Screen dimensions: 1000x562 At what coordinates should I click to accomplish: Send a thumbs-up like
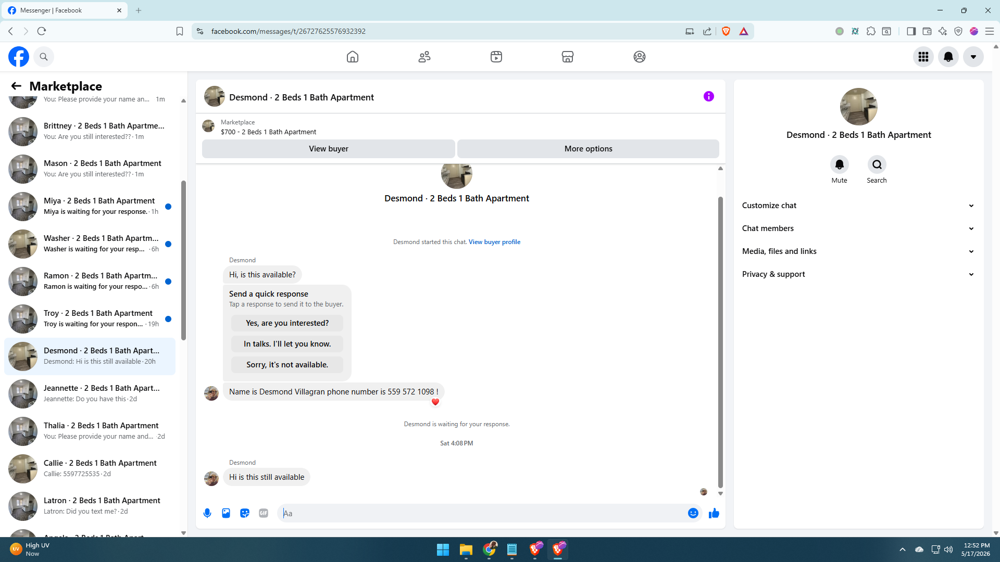pyautogui.click(x=714, y=513)
